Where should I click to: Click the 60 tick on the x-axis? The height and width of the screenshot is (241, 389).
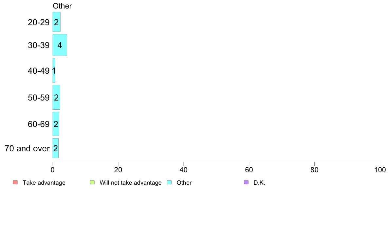tap(249, 170)
